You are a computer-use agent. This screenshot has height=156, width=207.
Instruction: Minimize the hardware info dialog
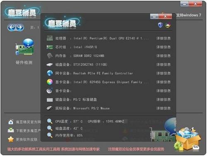[x=154, y=17]
